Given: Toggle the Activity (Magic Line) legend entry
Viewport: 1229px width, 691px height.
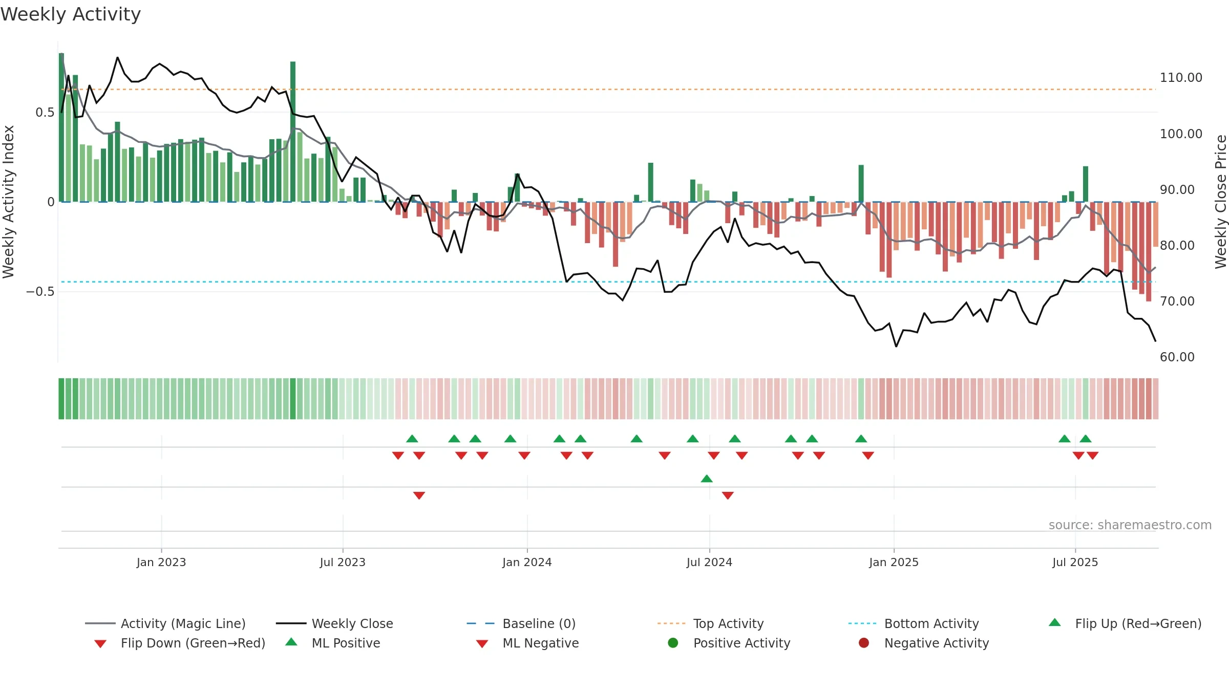Looking at the screenshot, I should (165, 623).
